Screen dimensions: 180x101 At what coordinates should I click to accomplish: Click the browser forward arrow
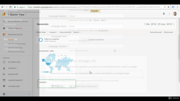6,7
